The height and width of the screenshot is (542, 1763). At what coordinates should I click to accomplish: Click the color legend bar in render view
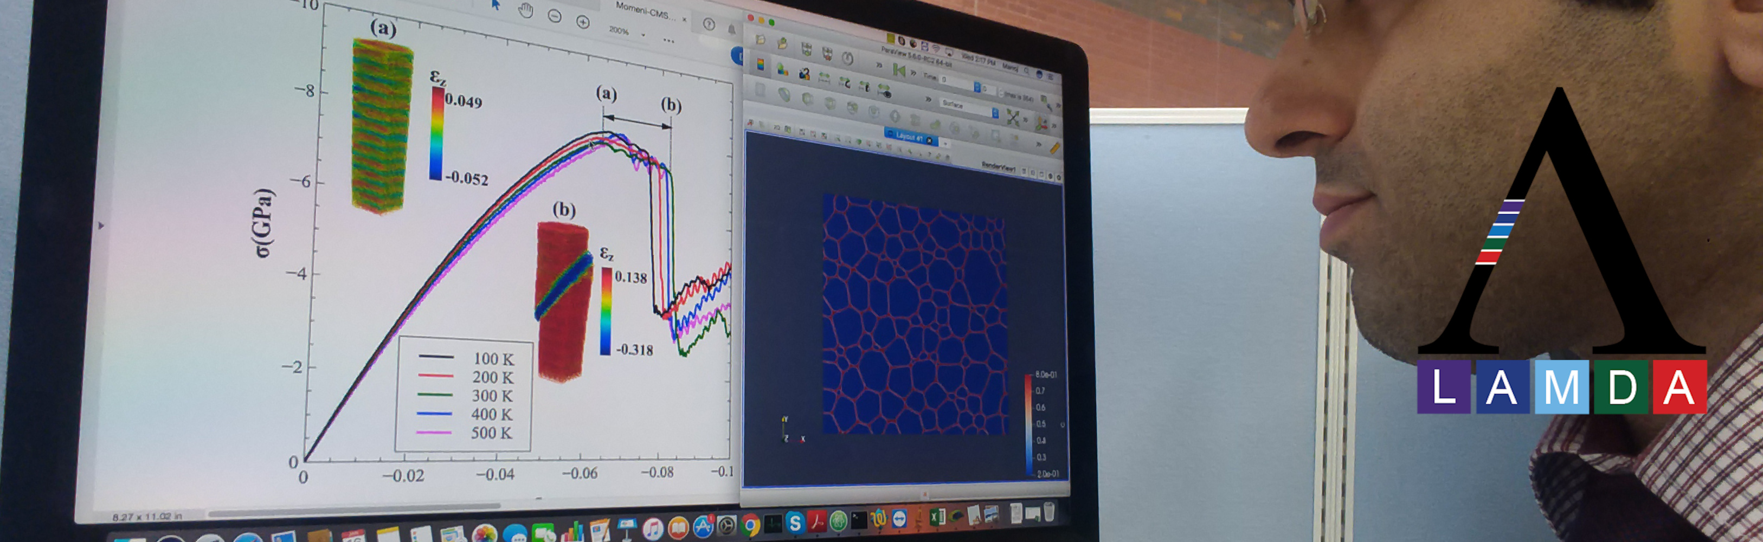(1028, 424)
